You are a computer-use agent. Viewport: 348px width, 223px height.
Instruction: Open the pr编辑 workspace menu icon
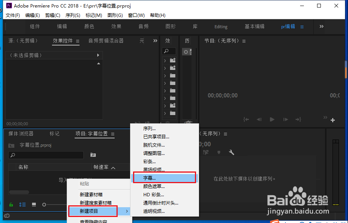(302, 27)
